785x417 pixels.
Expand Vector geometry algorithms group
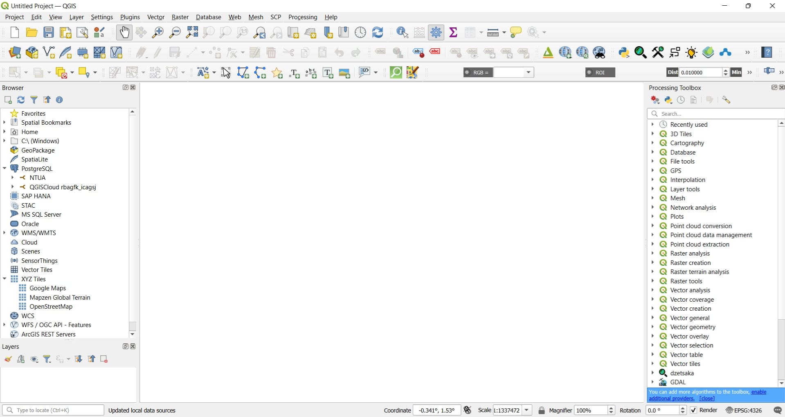652,327
